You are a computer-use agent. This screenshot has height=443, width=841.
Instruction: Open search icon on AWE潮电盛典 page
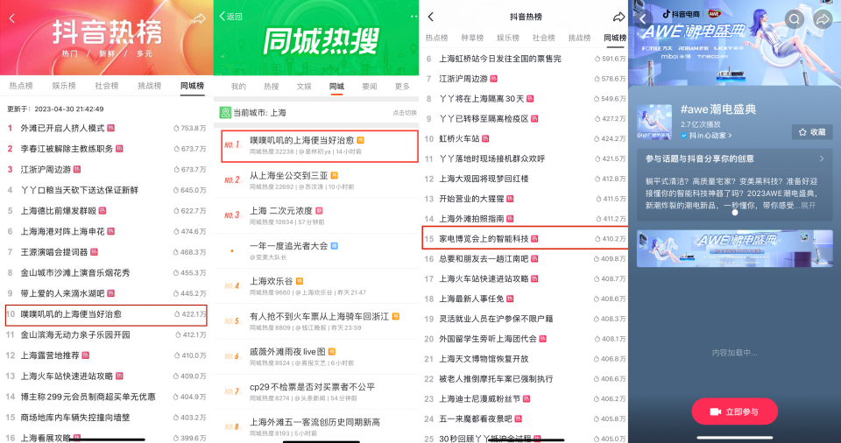794,19
